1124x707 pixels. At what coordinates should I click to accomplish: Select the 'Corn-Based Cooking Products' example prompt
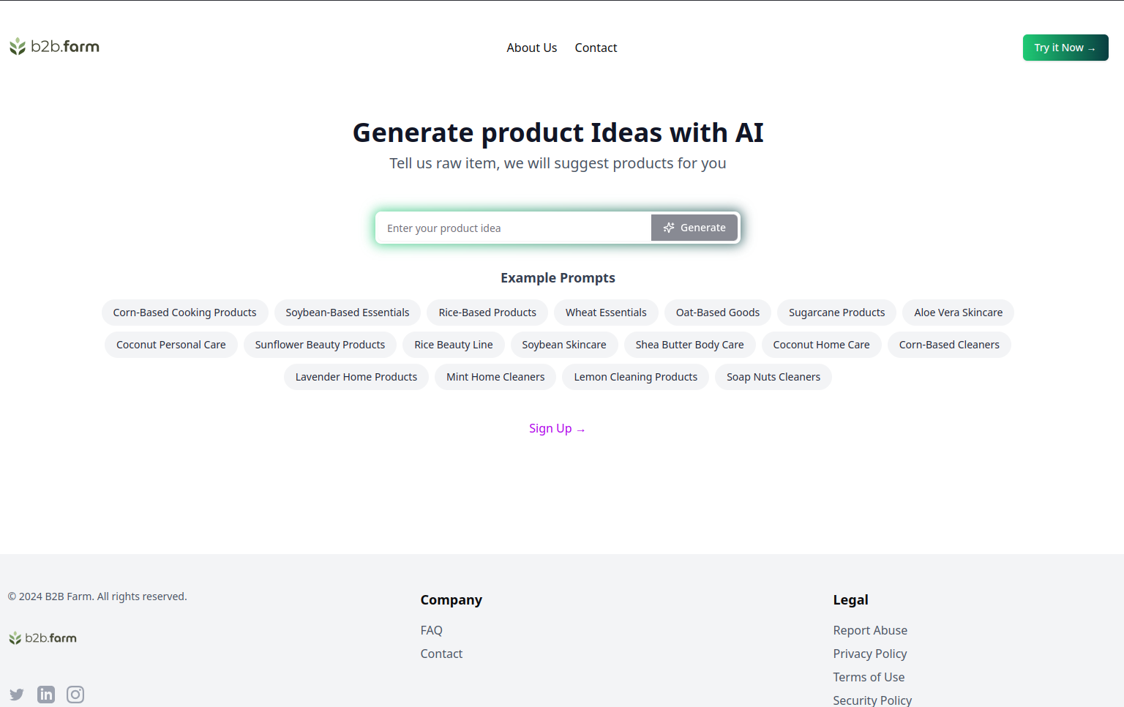[x=184, y=313]
